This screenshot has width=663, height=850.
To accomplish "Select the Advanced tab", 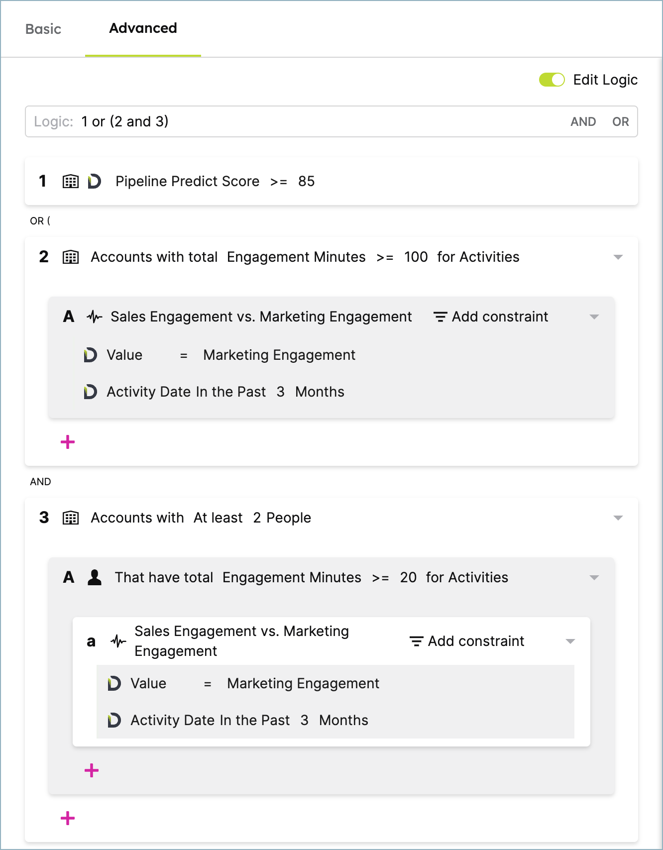I will [x=143, y=28].
